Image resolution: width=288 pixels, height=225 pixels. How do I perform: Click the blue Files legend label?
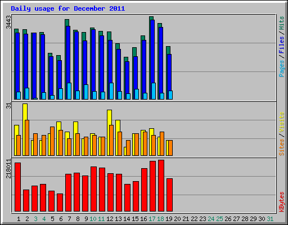pos(281,44)
